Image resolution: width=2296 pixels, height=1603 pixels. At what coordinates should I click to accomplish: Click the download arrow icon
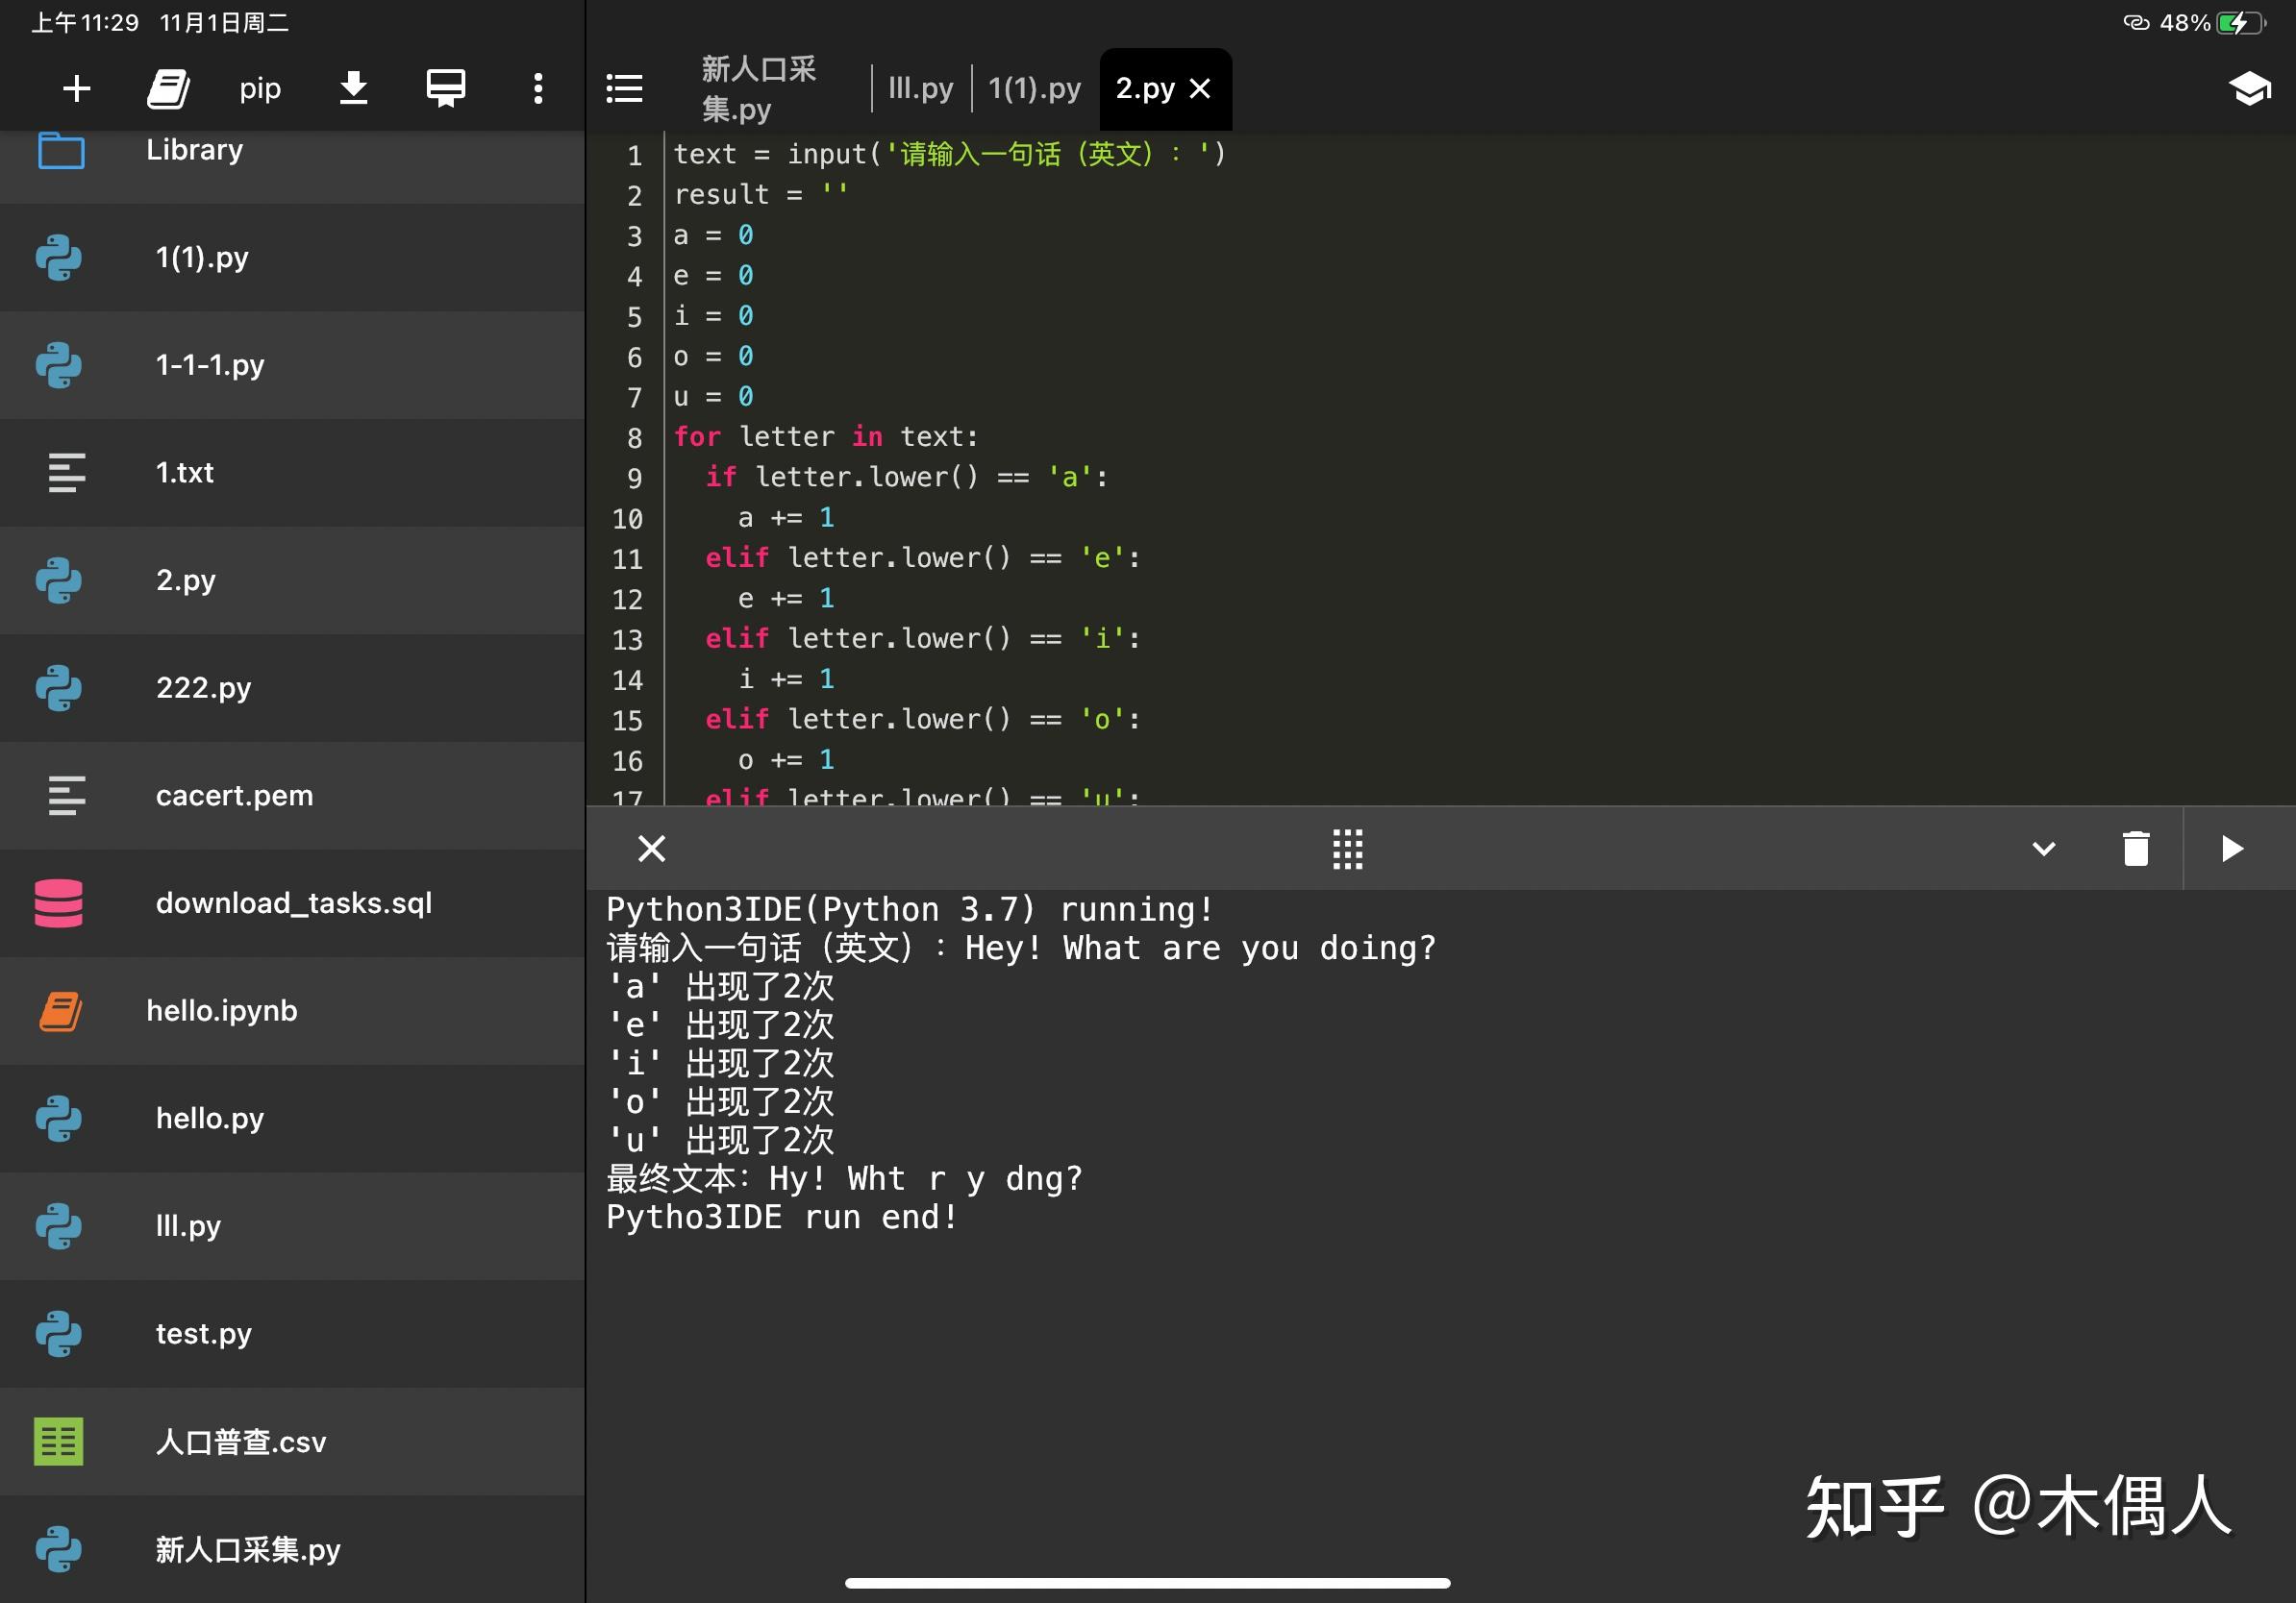point(353,88)
